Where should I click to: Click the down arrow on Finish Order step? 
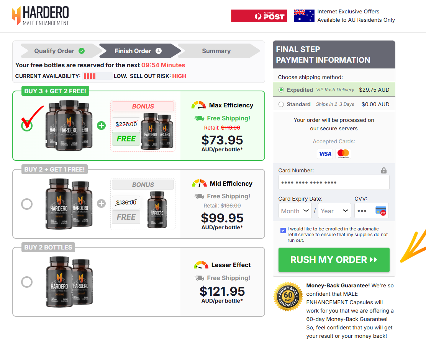coord(158,50)
